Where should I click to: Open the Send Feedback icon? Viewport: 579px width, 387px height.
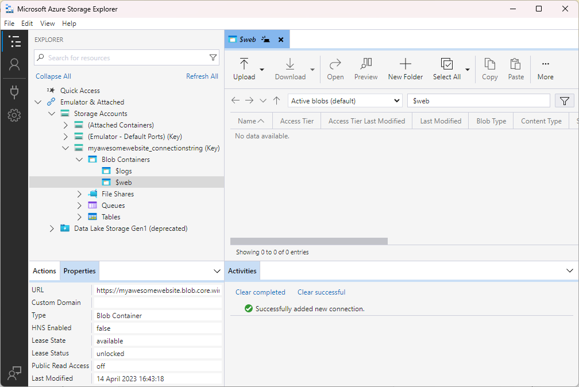point(14,373)
